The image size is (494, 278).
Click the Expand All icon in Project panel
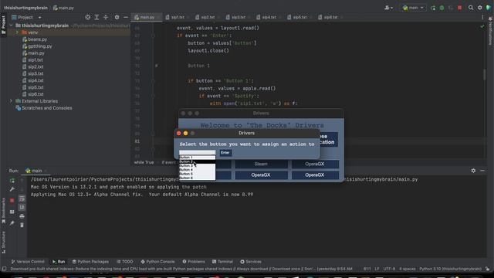pos(96,17)
